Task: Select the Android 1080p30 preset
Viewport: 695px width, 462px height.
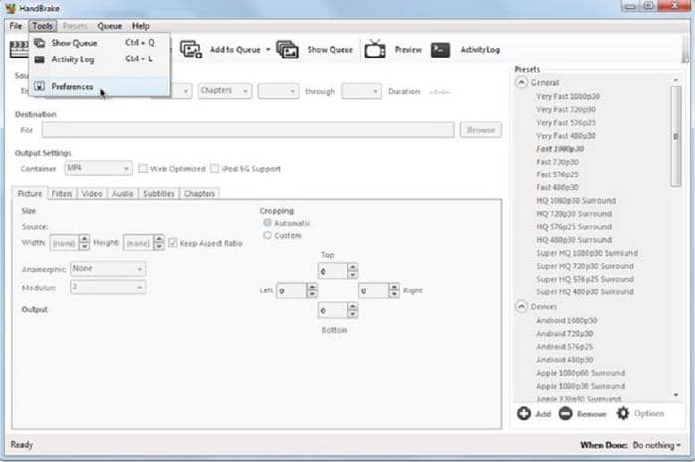Action: [567, 321]
